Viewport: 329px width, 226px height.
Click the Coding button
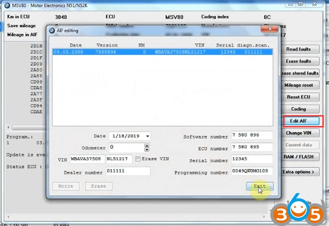point(300,109)
